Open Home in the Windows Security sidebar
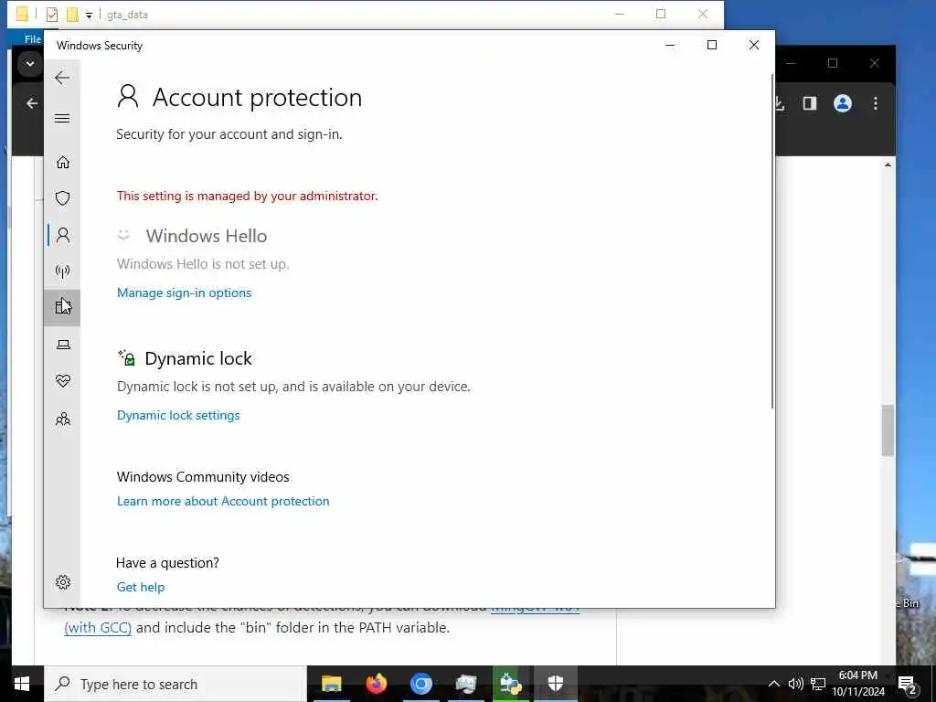 pos(63,163)
